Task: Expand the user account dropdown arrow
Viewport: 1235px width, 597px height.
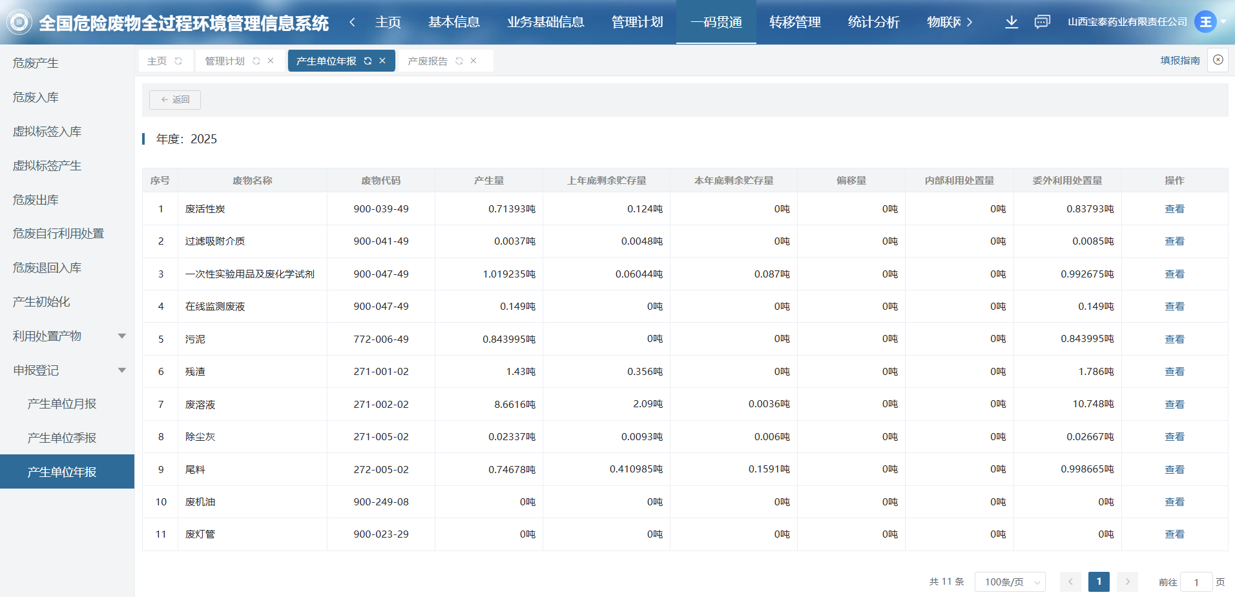Action: point(1223,22)
